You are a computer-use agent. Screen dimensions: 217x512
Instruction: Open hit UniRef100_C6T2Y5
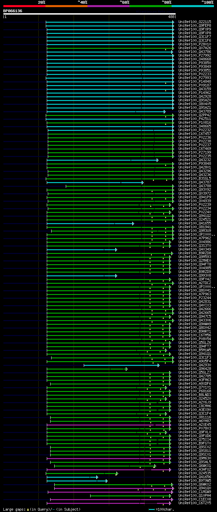click(195, 503)
